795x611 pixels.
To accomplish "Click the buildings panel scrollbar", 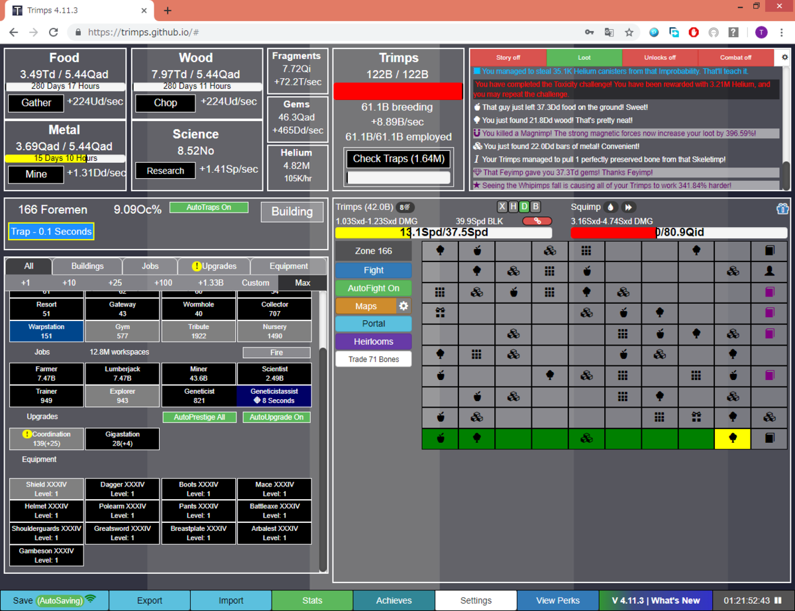I will 323,458.
